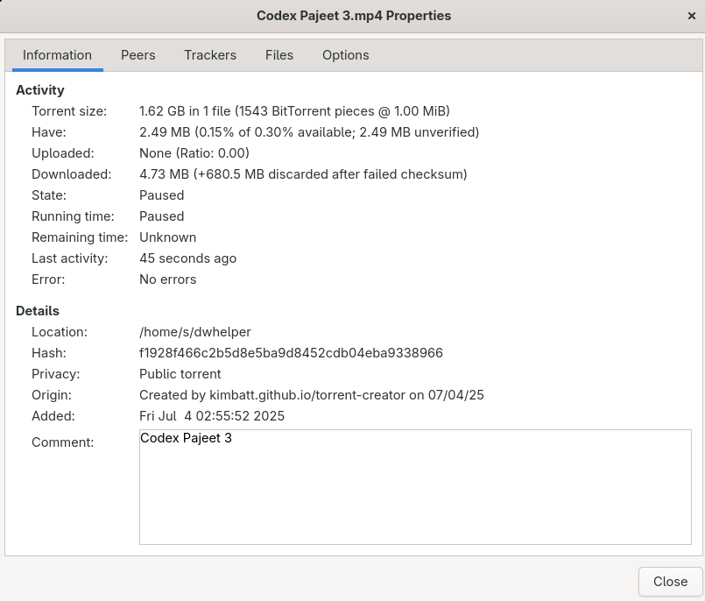Click the Hash label
This screenshot has width=705, height=601.
48,353
